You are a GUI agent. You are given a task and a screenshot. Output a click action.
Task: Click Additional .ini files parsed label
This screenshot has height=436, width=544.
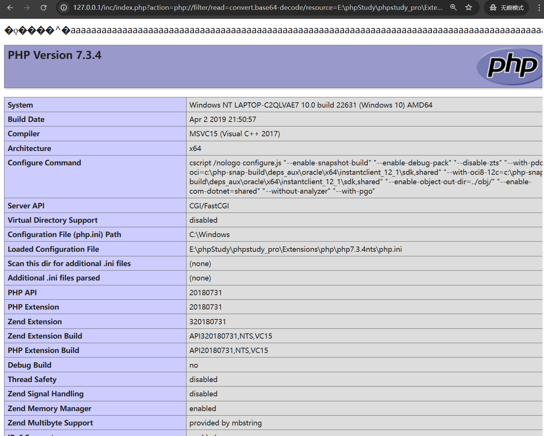[54, 278]
